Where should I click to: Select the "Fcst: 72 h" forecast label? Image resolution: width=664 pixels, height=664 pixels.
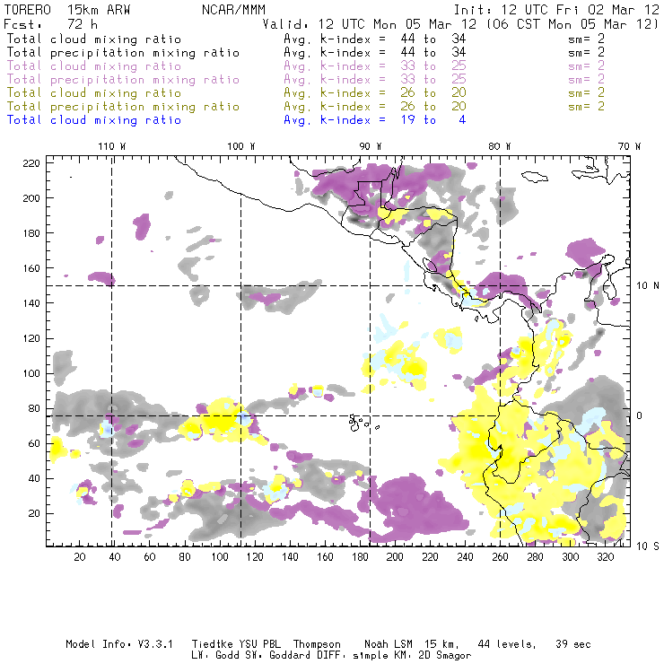51,24
